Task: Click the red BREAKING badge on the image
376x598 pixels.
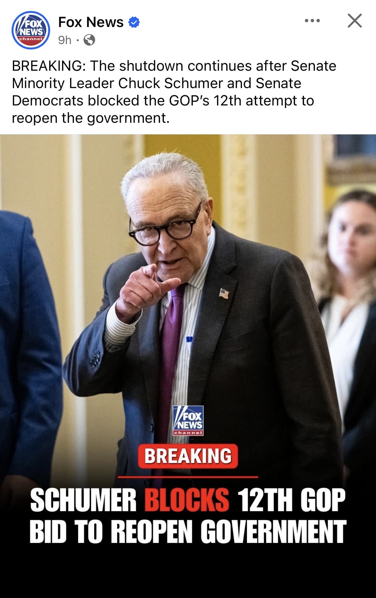Action: [x=188, y=456]
